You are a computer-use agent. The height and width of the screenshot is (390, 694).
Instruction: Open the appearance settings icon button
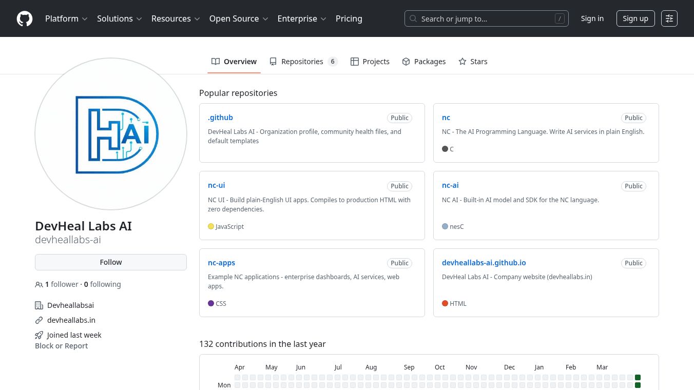click(x=669, y=18)
